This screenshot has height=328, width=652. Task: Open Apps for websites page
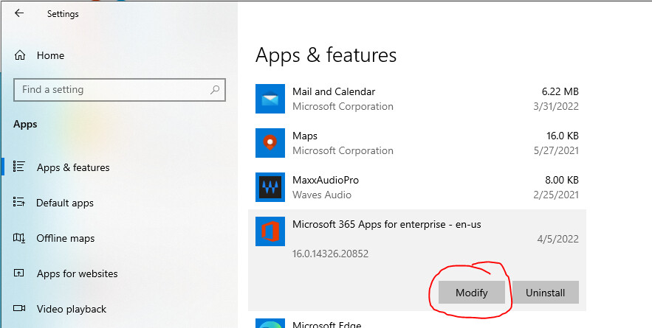78,273
